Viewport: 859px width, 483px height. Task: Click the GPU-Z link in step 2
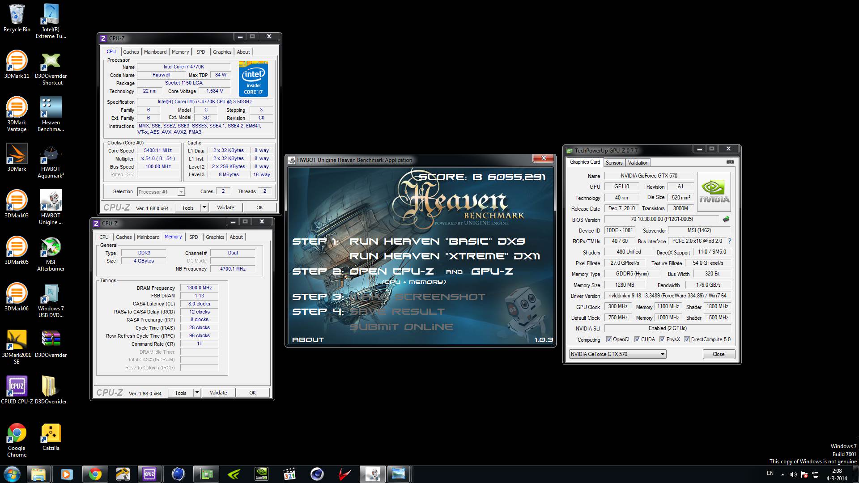492,271
